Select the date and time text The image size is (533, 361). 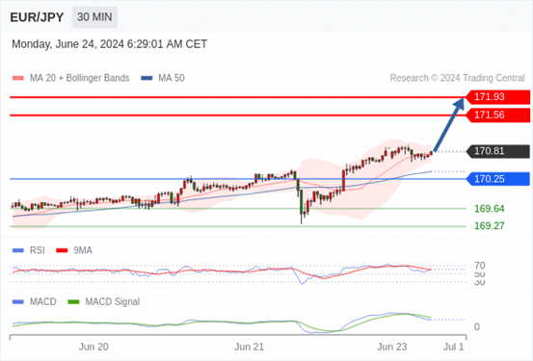click(x=110, y=44)
